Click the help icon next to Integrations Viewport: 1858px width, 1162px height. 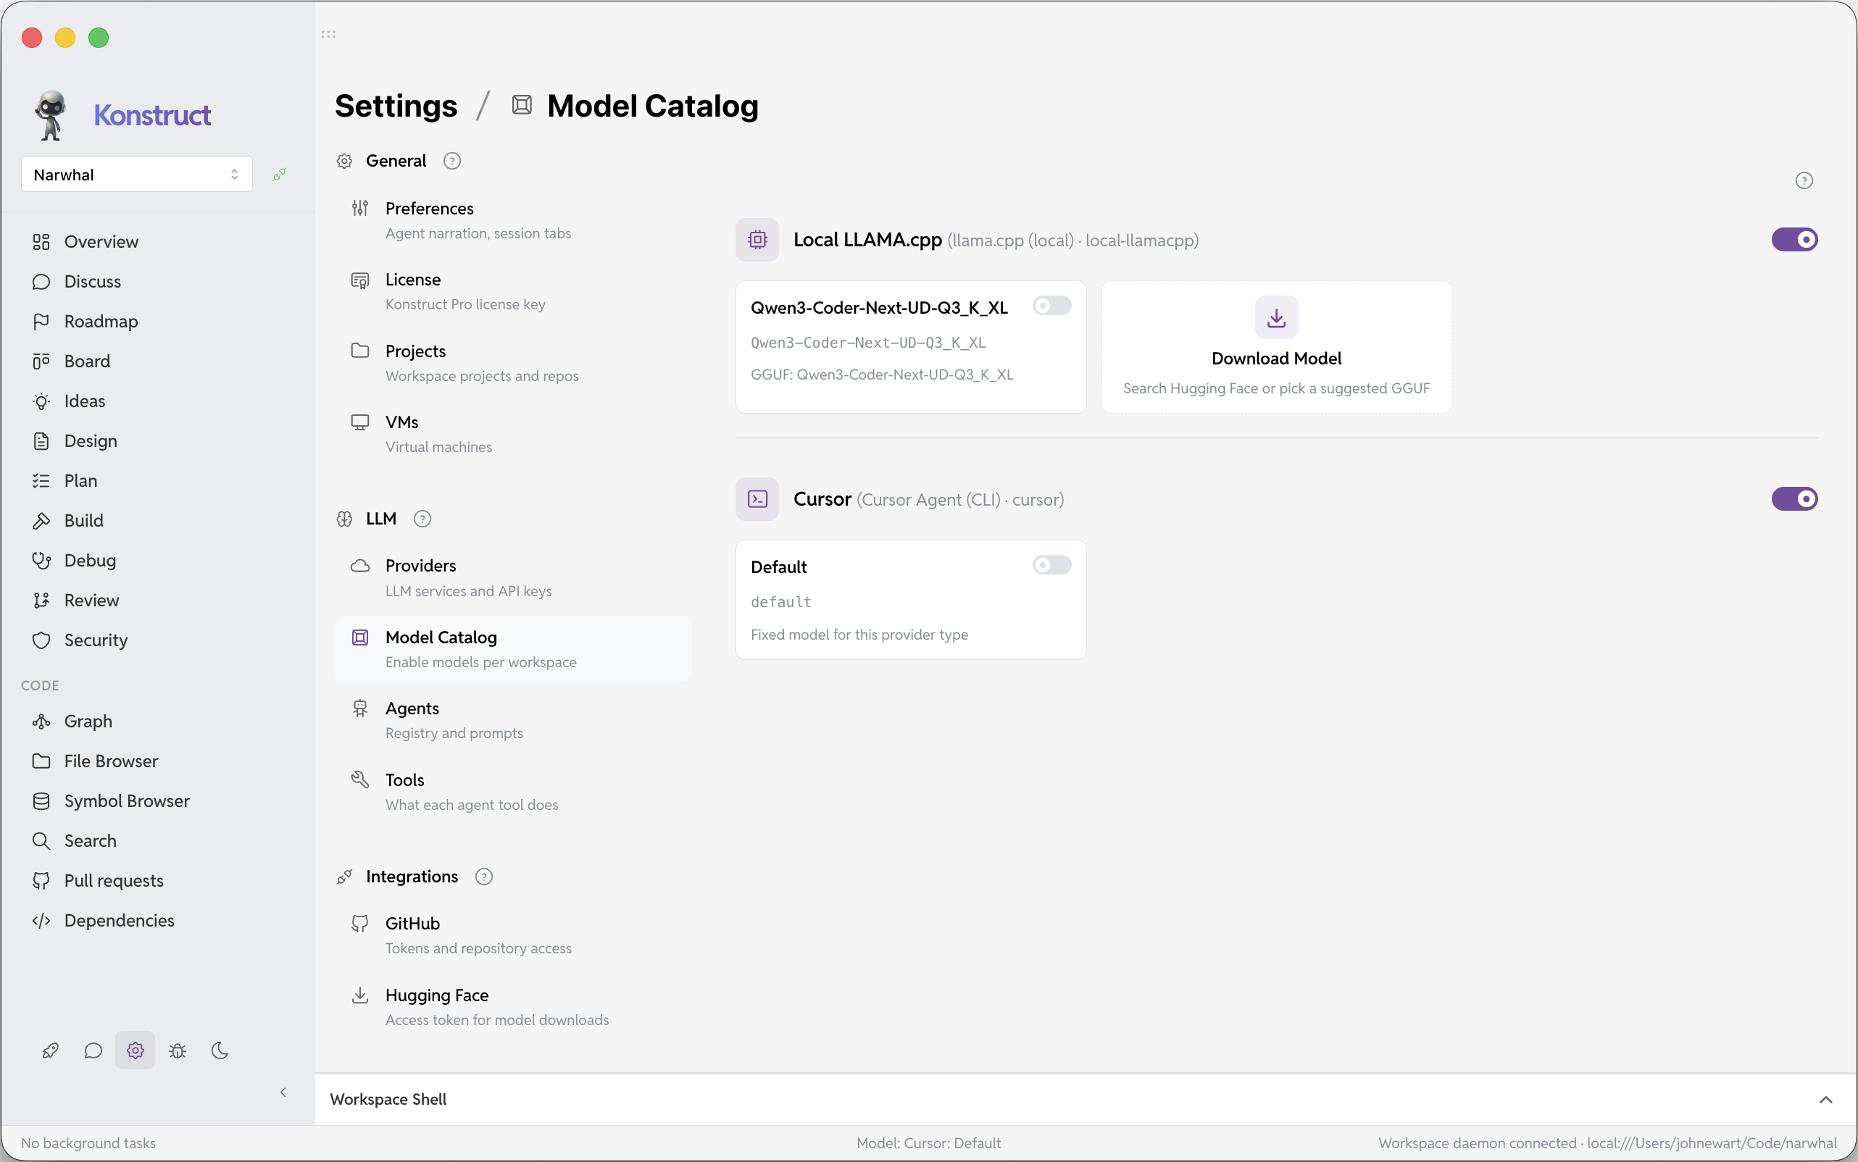(483, 877)
